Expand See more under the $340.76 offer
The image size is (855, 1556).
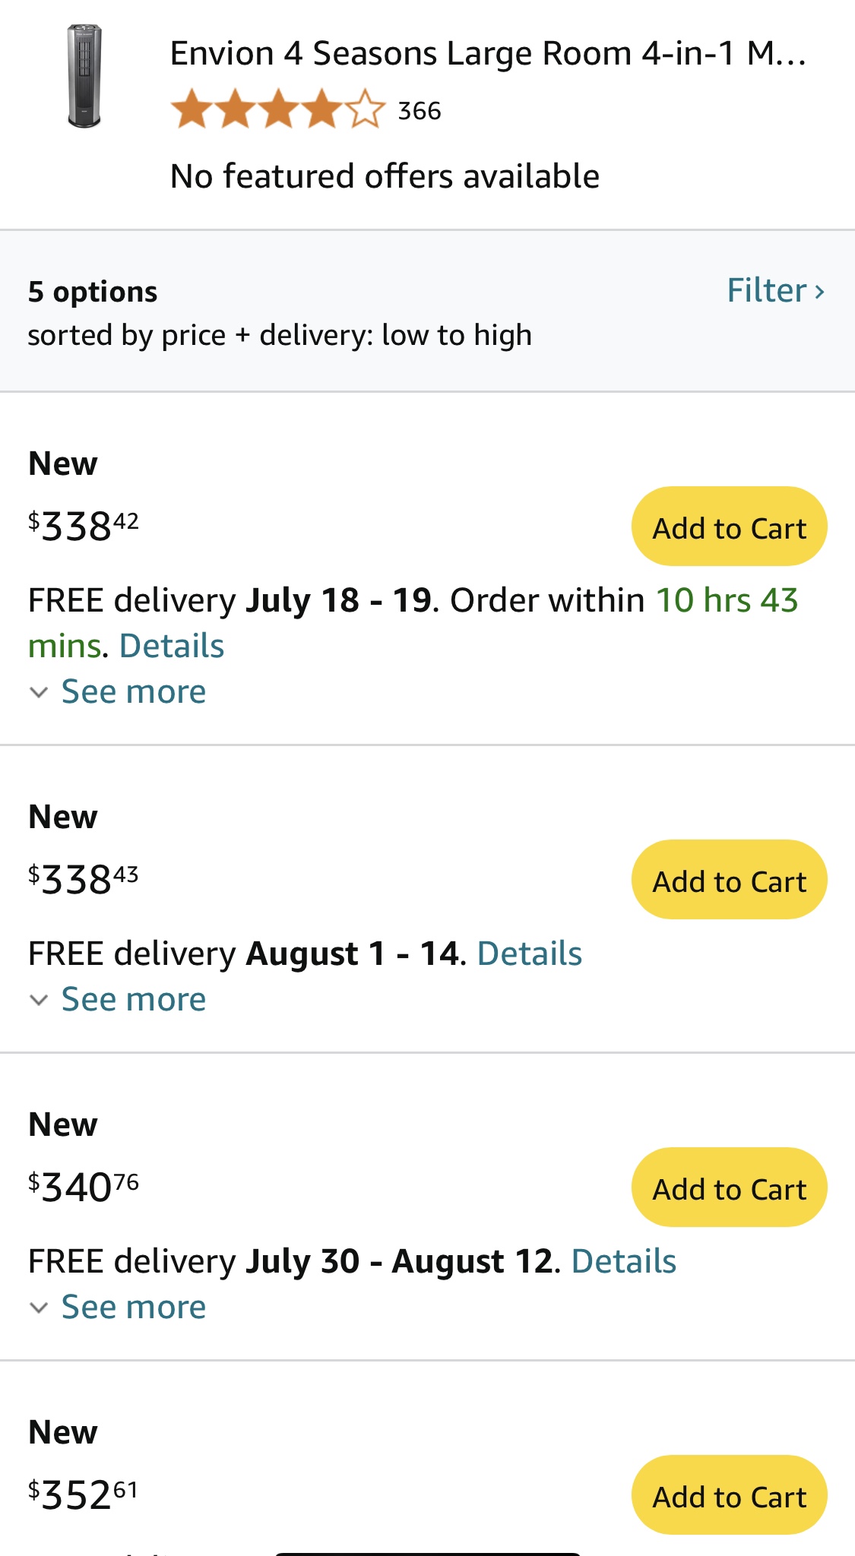click(133, 1307)
